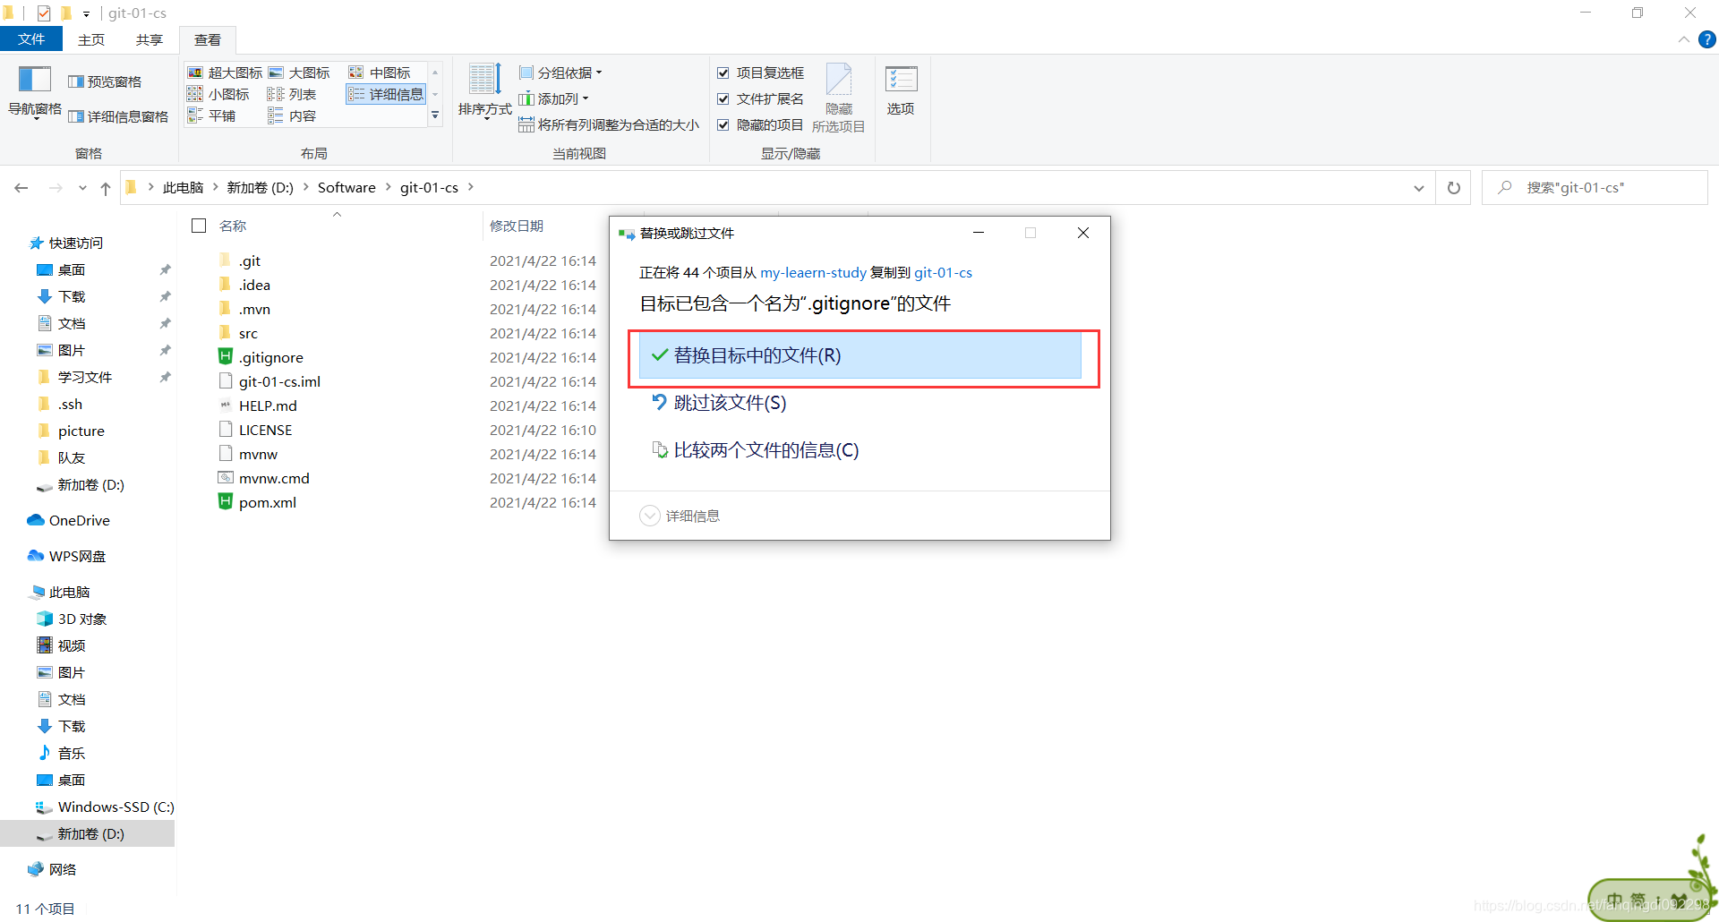Open 3D Objects under This PC
Image resolution: width=1719 pixels, height=922 pixels.
coord(72,619)
